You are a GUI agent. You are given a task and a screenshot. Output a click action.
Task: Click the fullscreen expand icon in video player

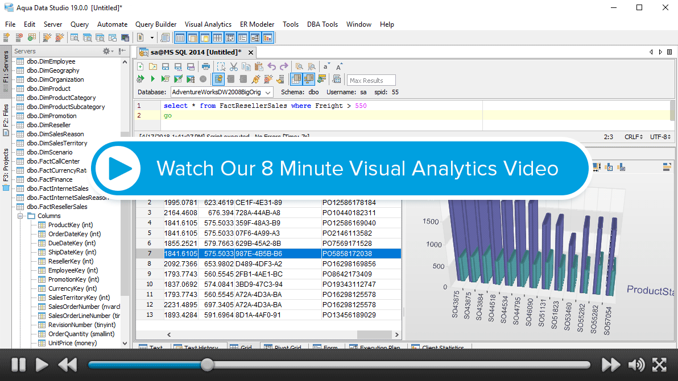click(x=659, y=365)
